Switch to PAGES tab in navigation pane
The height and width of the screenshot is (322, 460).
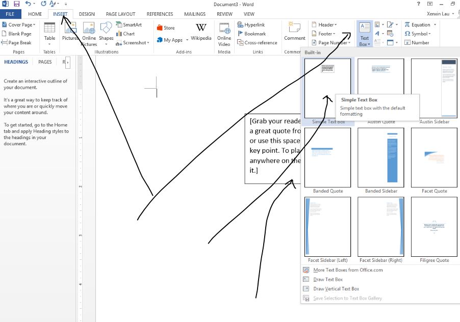[x=45, y=62]
